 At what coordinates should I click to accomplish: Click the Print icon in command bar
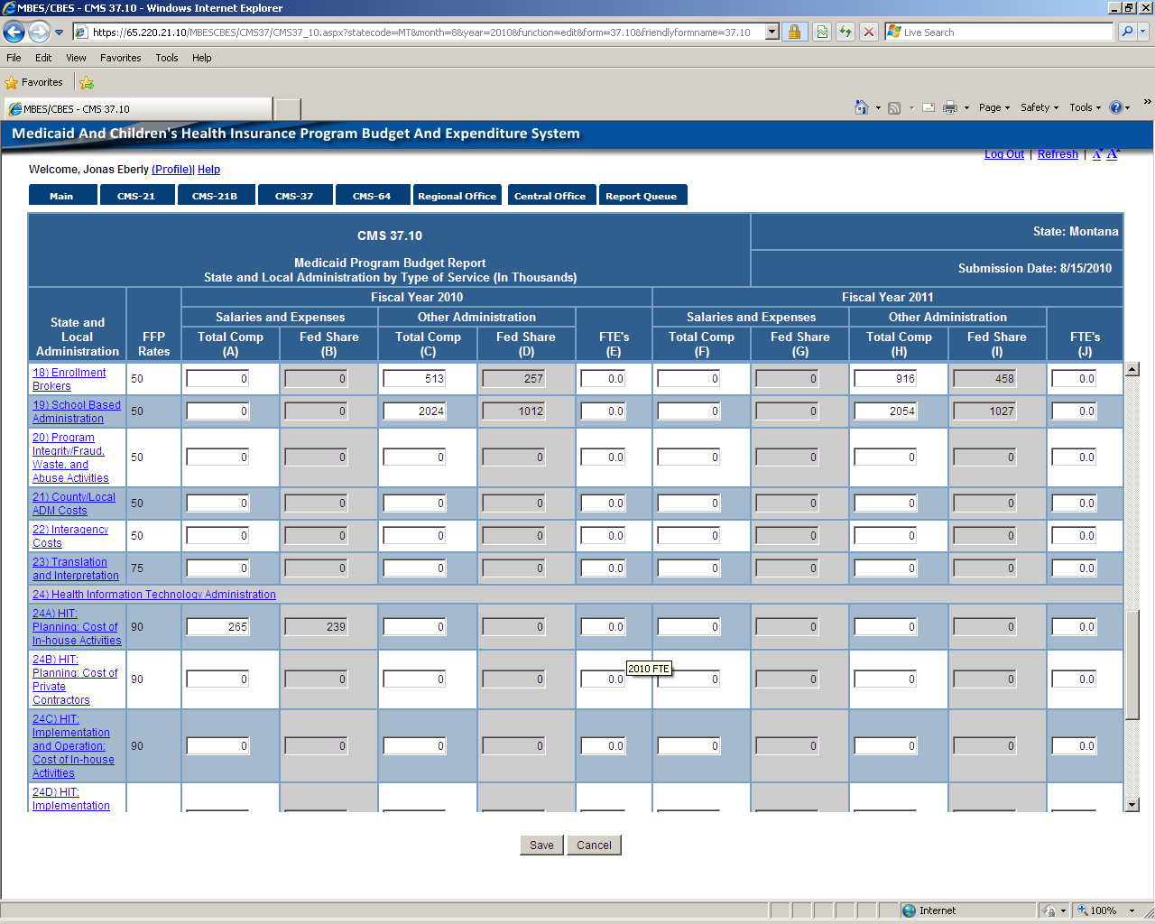949,107
